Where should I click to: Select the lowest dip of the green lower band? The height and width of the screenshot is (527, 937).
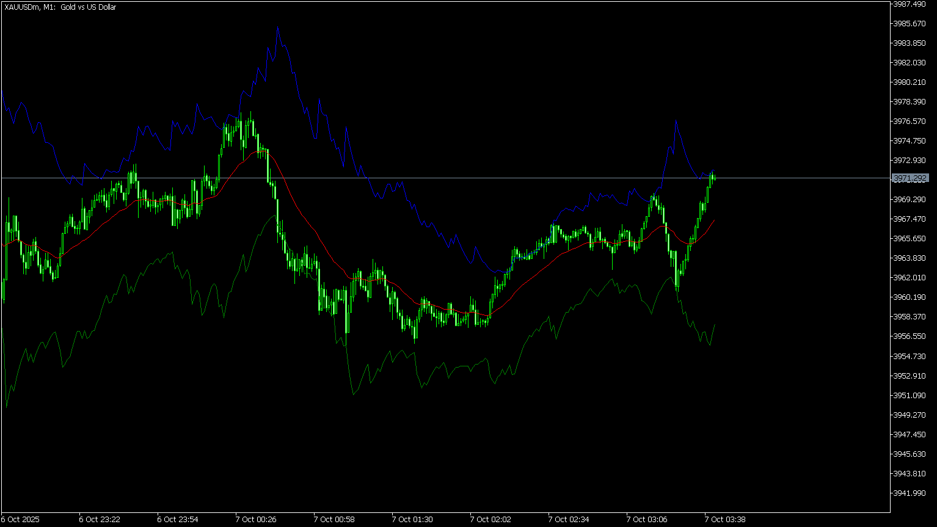coord(7,406)
